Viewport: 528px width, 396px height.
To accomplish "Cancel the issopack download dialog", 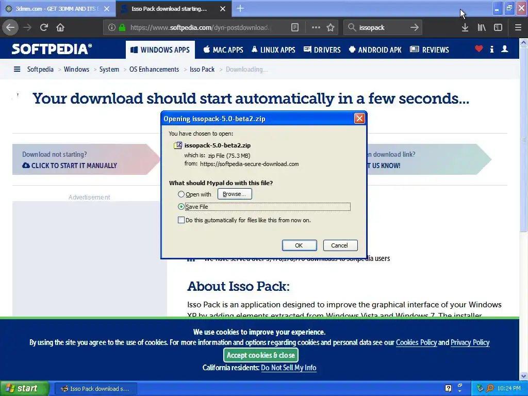I will 340,245.
